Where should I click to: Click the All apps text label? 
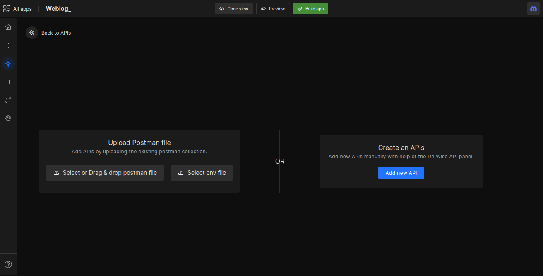[x=22, y=9]
